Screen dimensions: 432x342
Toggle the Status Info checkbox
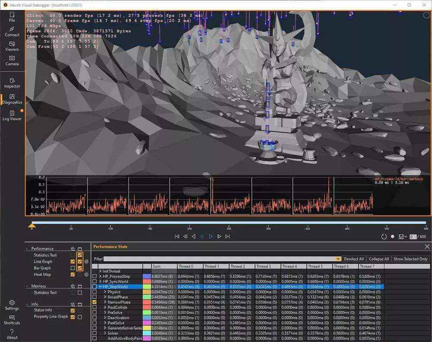coord(73,311)
